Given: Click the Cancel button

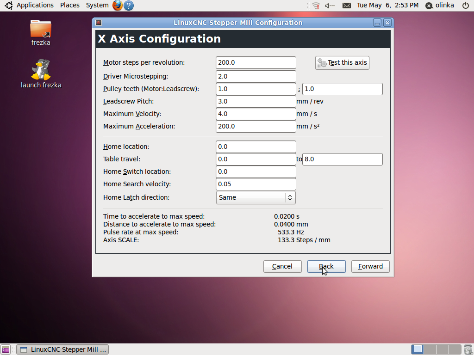Looking at the screenshot, I should pos(282,266).
